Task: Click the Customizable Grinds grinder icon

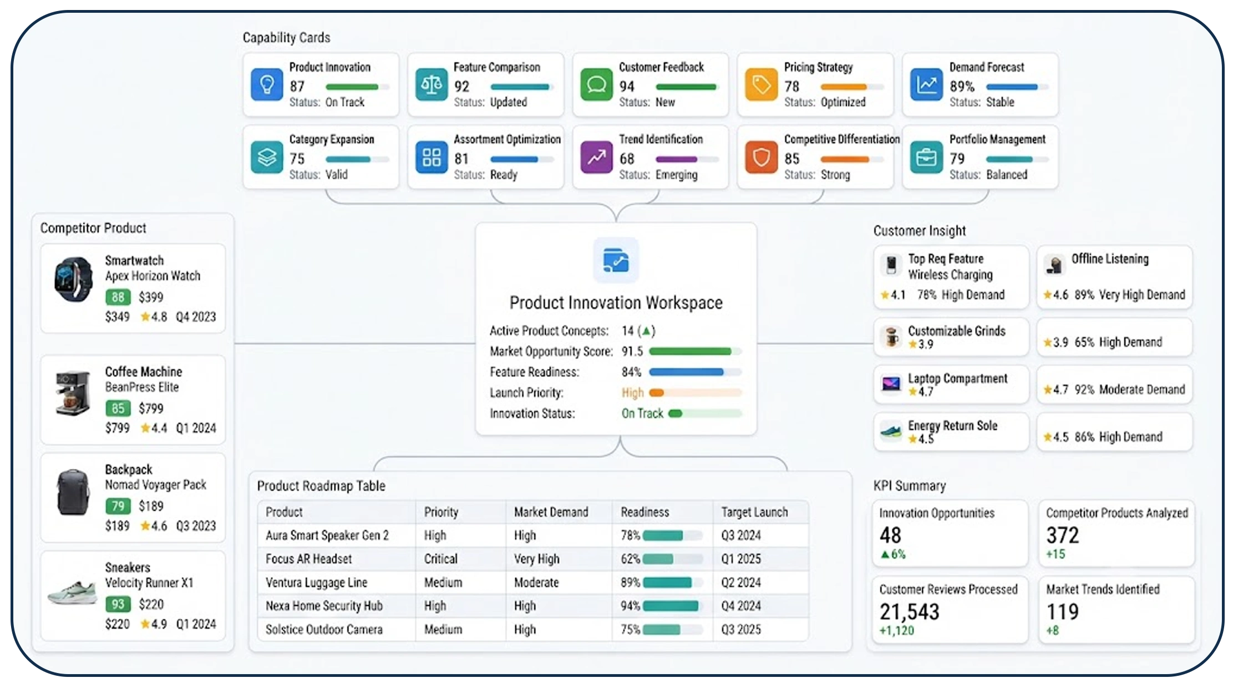Action: point(891,336)
